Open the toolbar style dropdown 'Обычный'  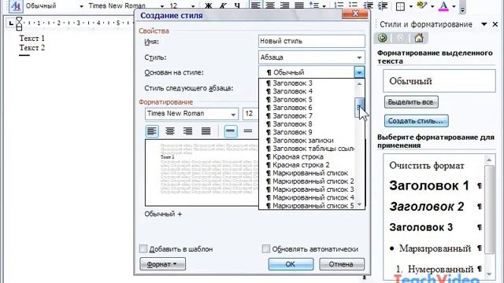pyautogui.click(x=81, y=6)
